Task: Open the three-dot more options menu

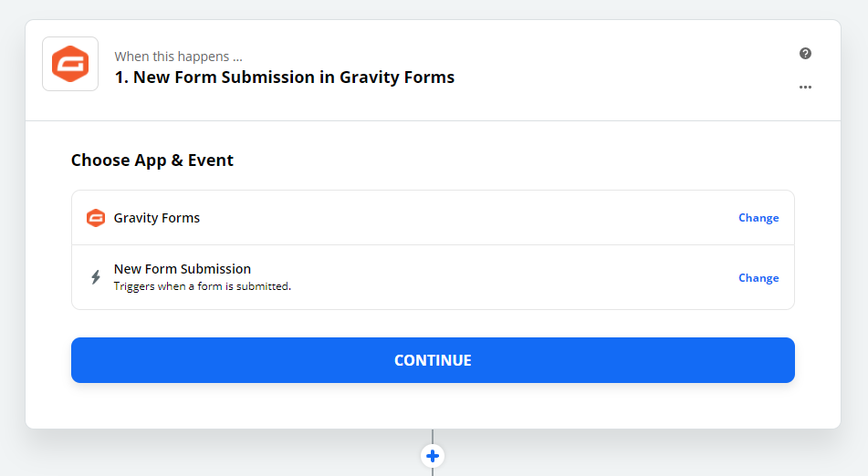Action: click(805, 88)
